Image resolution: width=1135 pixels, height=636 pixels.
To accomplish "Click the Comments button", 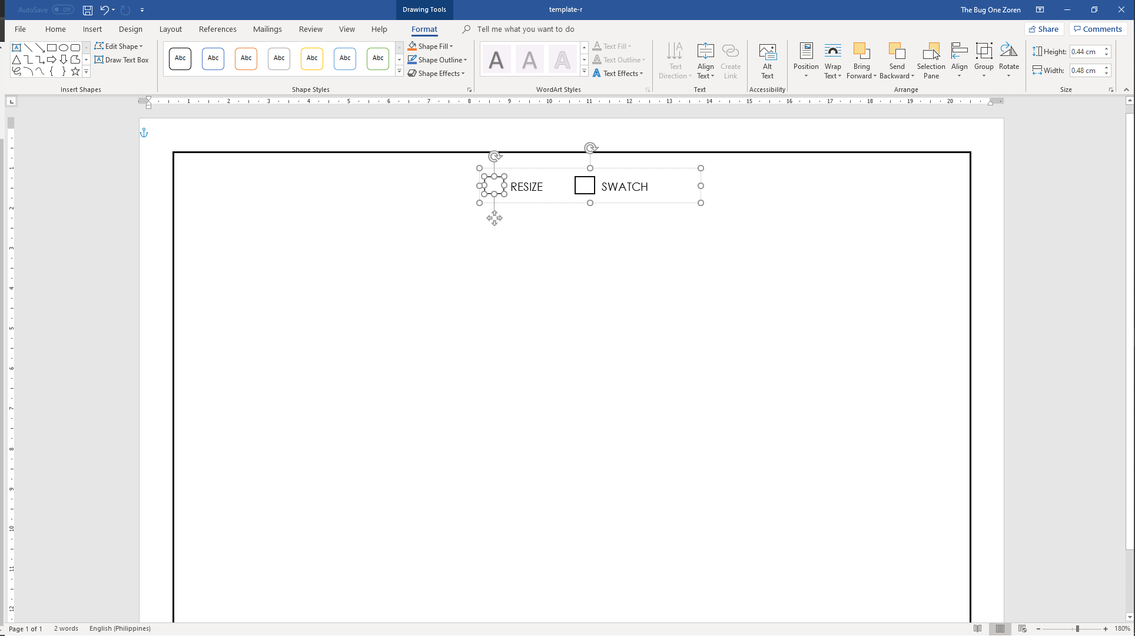I will [1098, 29].
